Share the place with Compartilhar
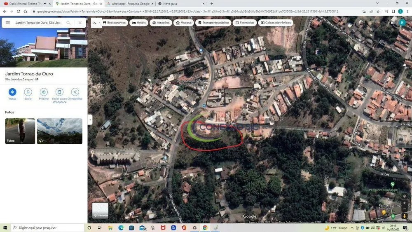This screenshot has width=412, height=232. pos(75,92)
